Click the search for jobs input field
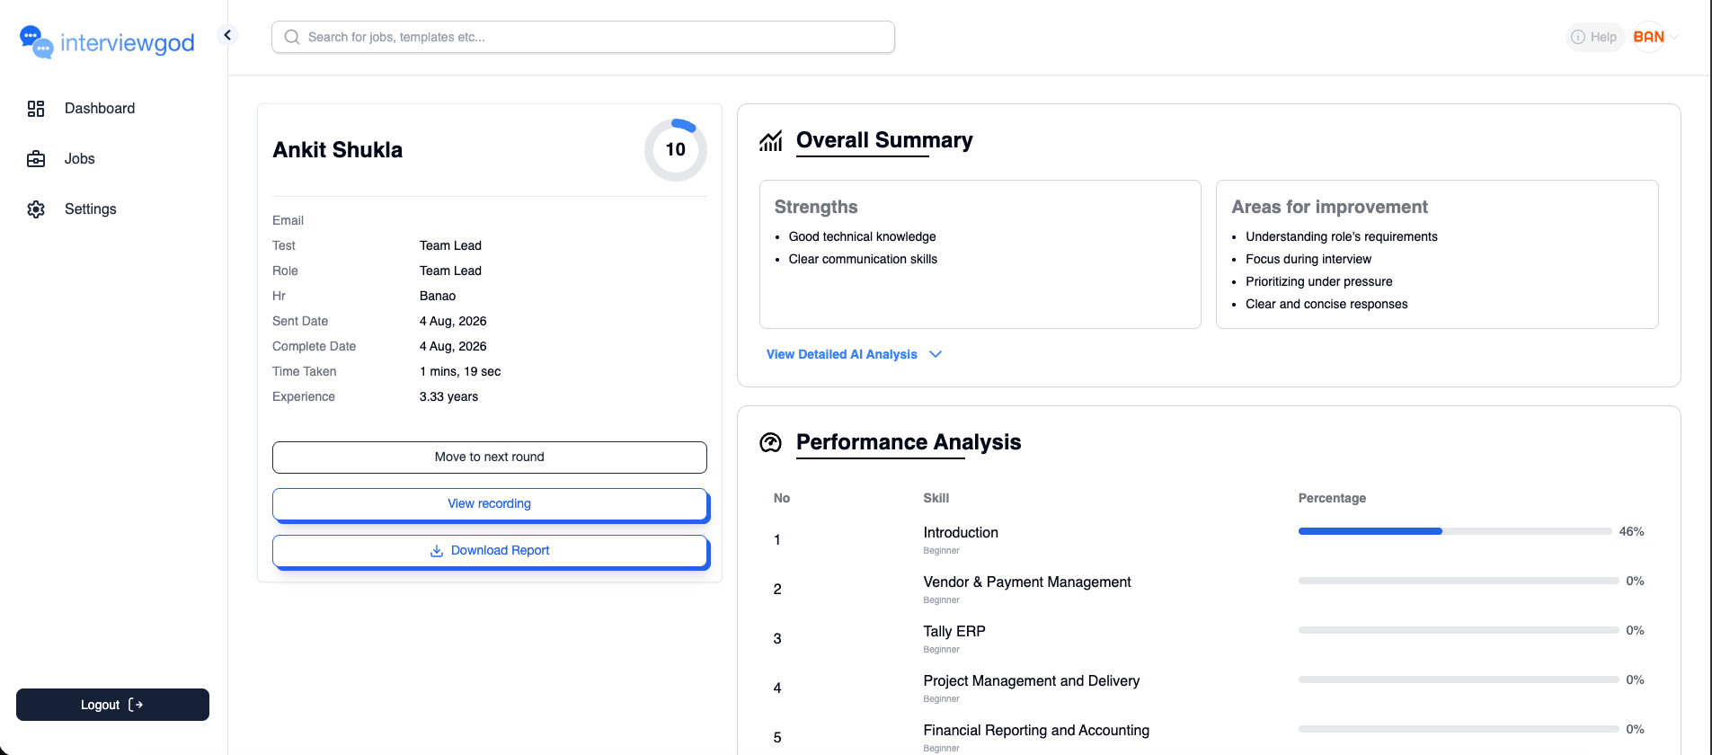 [x=583, y=37]
